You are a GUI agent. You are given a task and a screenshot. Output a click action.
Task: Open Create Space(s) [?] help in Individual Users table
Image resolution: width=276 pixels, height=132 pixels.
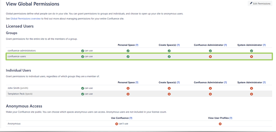click(x=178, y=82)
